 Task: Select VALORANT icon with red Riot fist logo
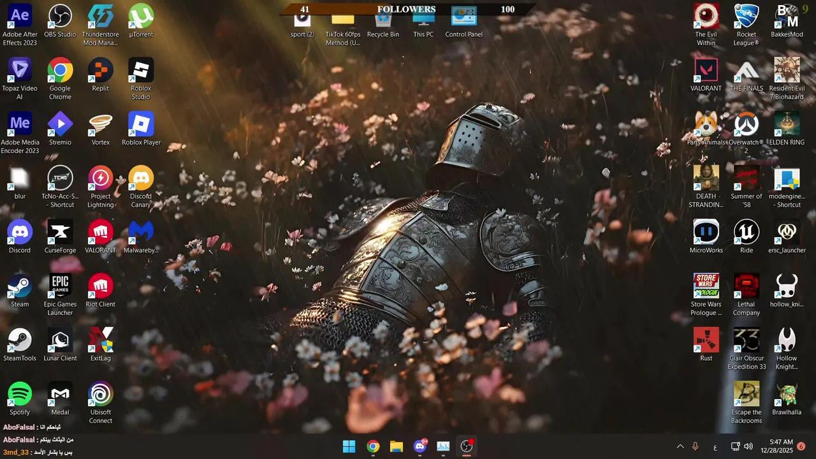101,237
